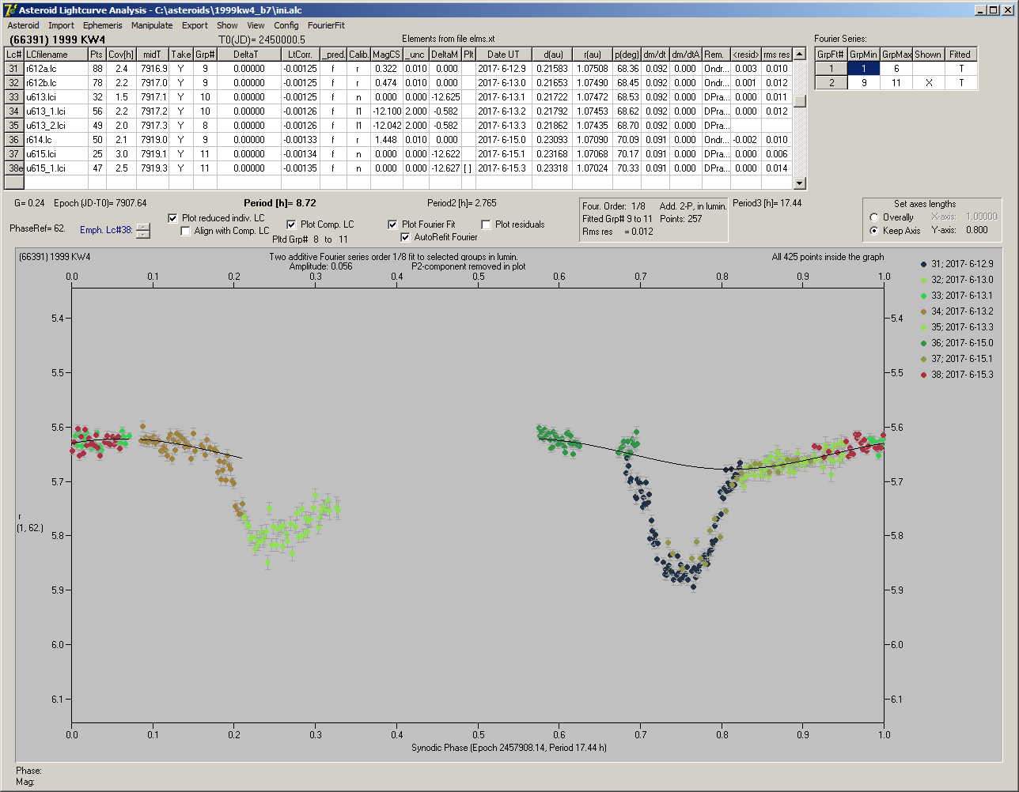The width and height of the screenshot is (1019, 792).
Task: Toggle Plot reduced indiv. LC checkbox
Action: click(173, 218)
